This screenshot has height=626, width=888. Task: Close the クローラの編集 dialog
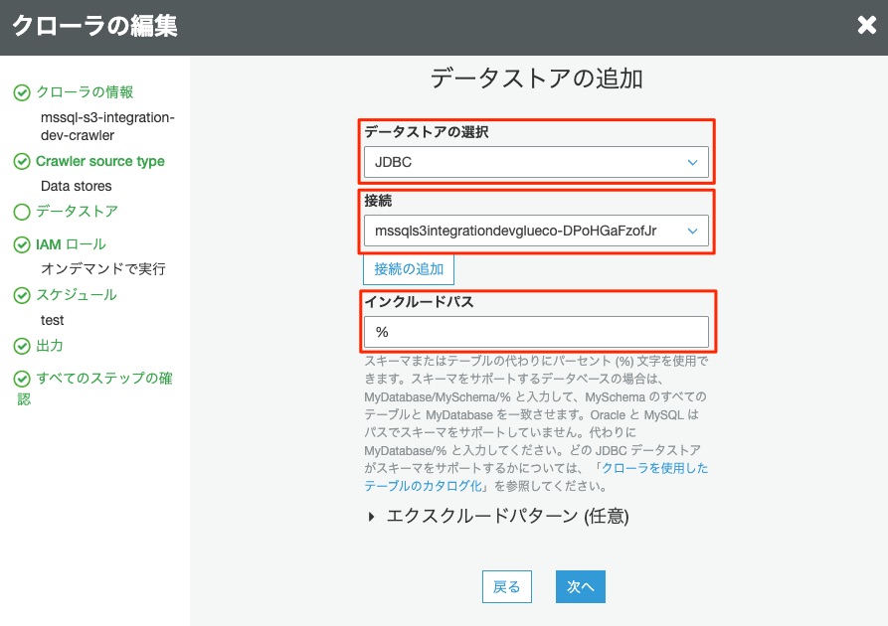866,26
